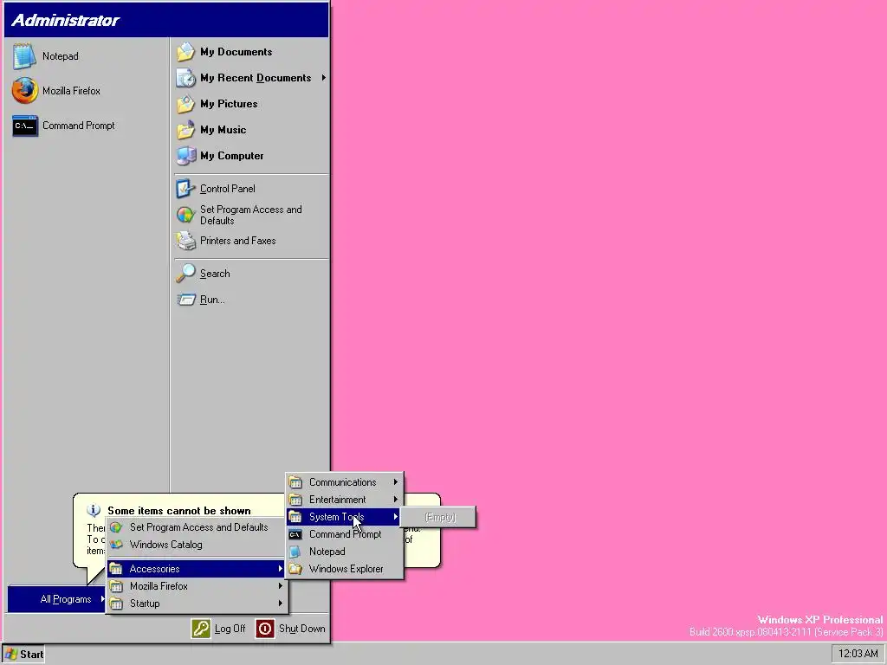Click the Printers and Faxes icon
The width and height of the screenshot is (887, 665).
[x=185, y=241]
